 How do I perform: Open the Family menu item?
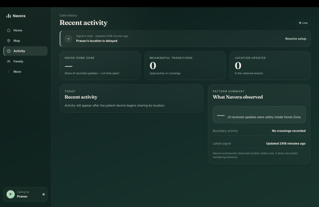pos(25,61)
